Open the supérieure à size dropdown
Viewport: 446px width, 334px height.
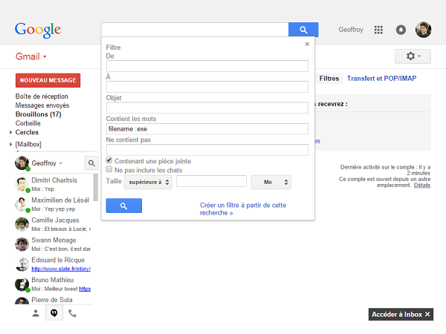[x=148, y=182]
